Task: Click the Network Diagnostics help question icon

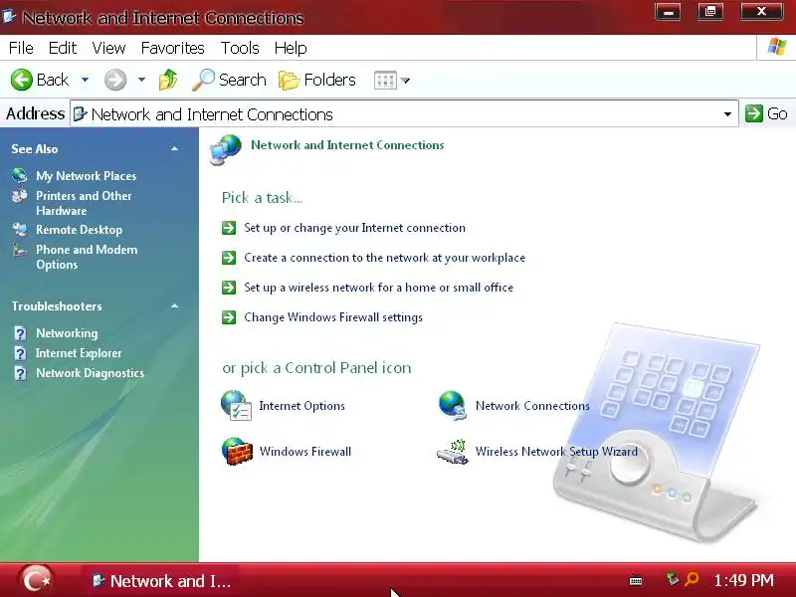Action: 20,373
